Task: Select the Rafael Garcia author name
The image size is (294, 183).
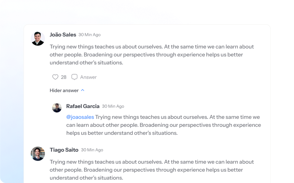Action: [x=83, y=106]
